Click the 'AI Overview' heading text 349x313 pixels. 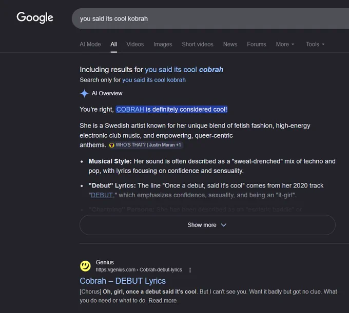pyautogui.click(x=107, y=93)
